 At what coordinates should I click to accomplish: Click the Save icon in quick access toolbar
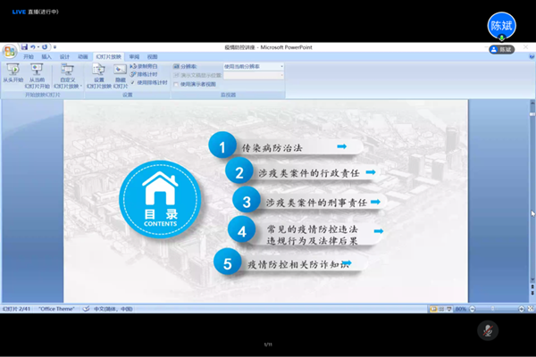pyautogui.click(x=23, y=46)
